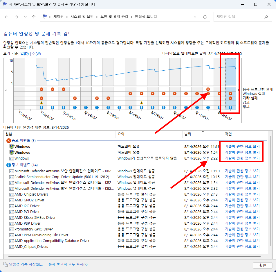Click the 기타 실패 icon for 8/2
This screenshot has width=276, height=272.
point(97,98)
